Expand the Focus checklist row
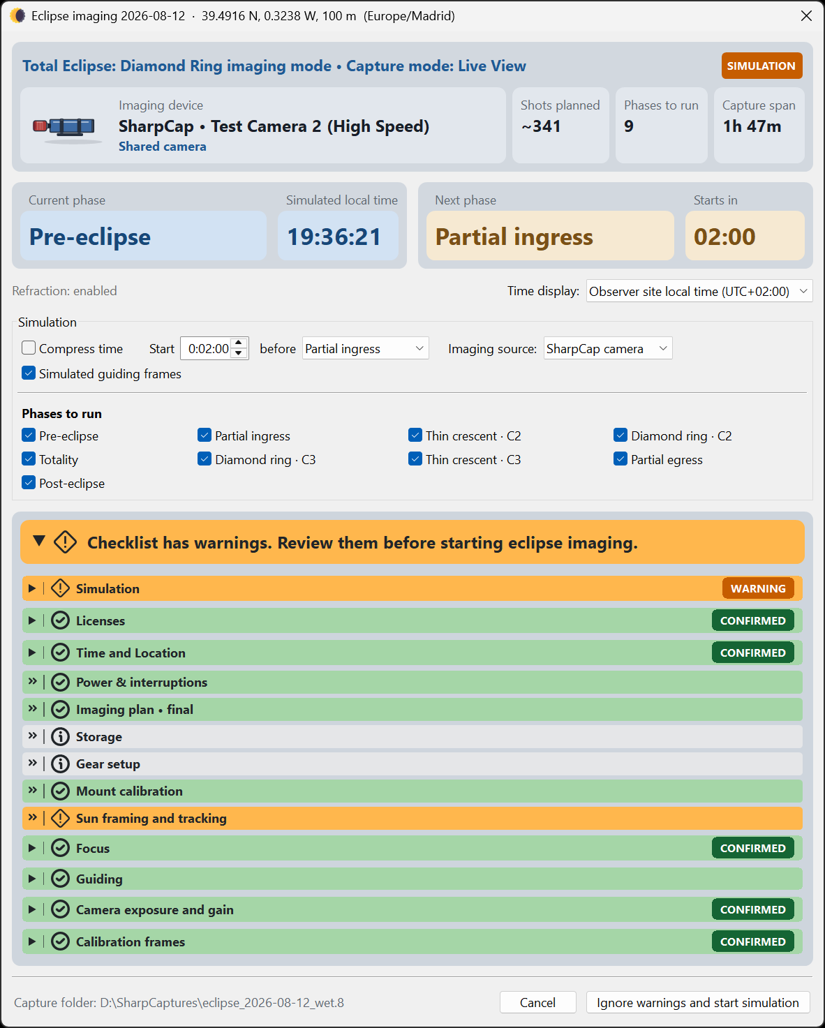 tap(32, 848)
